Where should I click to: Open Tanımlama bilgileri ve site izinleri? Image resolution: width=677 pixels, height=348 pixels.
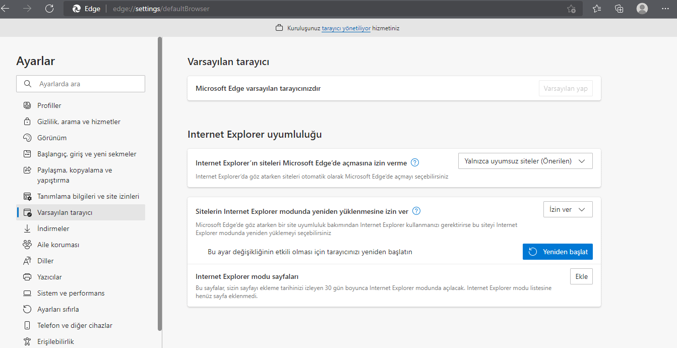(81, 196)
